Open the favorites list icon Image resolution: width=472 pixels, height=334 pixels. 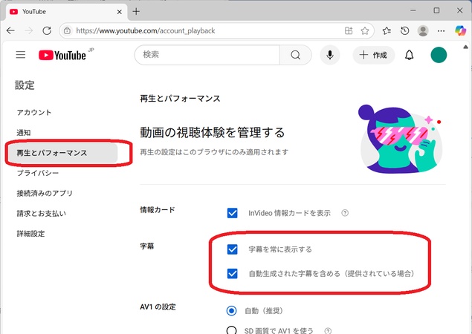[x=387, y=30]
